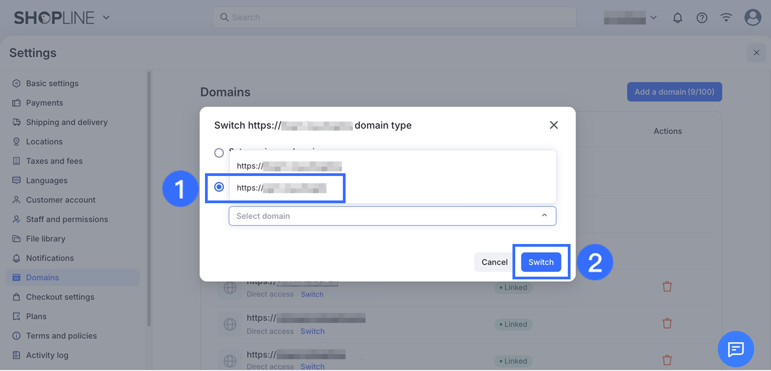Go to Checkout settings
The width and height of the screenshot is (771, 371).
click(x=60, y=297)
